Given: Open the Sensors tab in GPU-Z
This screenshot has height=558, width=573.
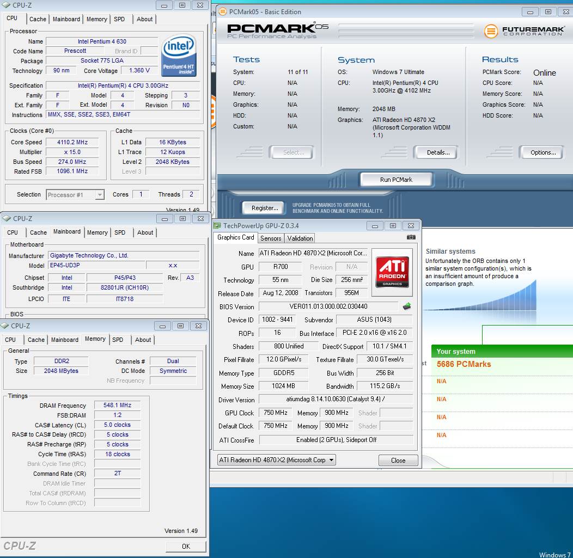Looking at the screenshot, I should click(271, 238).
